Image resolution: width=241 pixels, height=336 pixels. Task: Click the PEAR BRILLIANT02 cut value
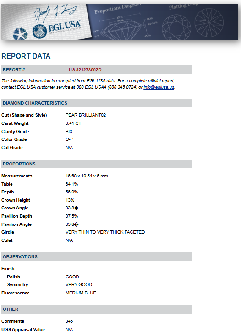[86, 115]
